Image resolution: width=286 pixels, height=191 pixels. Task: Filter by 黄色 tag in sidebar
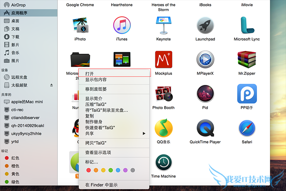[x=29, y=174]
